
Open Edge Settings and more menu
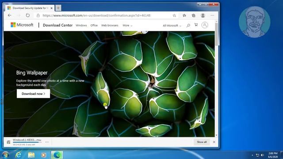[212, 15]
